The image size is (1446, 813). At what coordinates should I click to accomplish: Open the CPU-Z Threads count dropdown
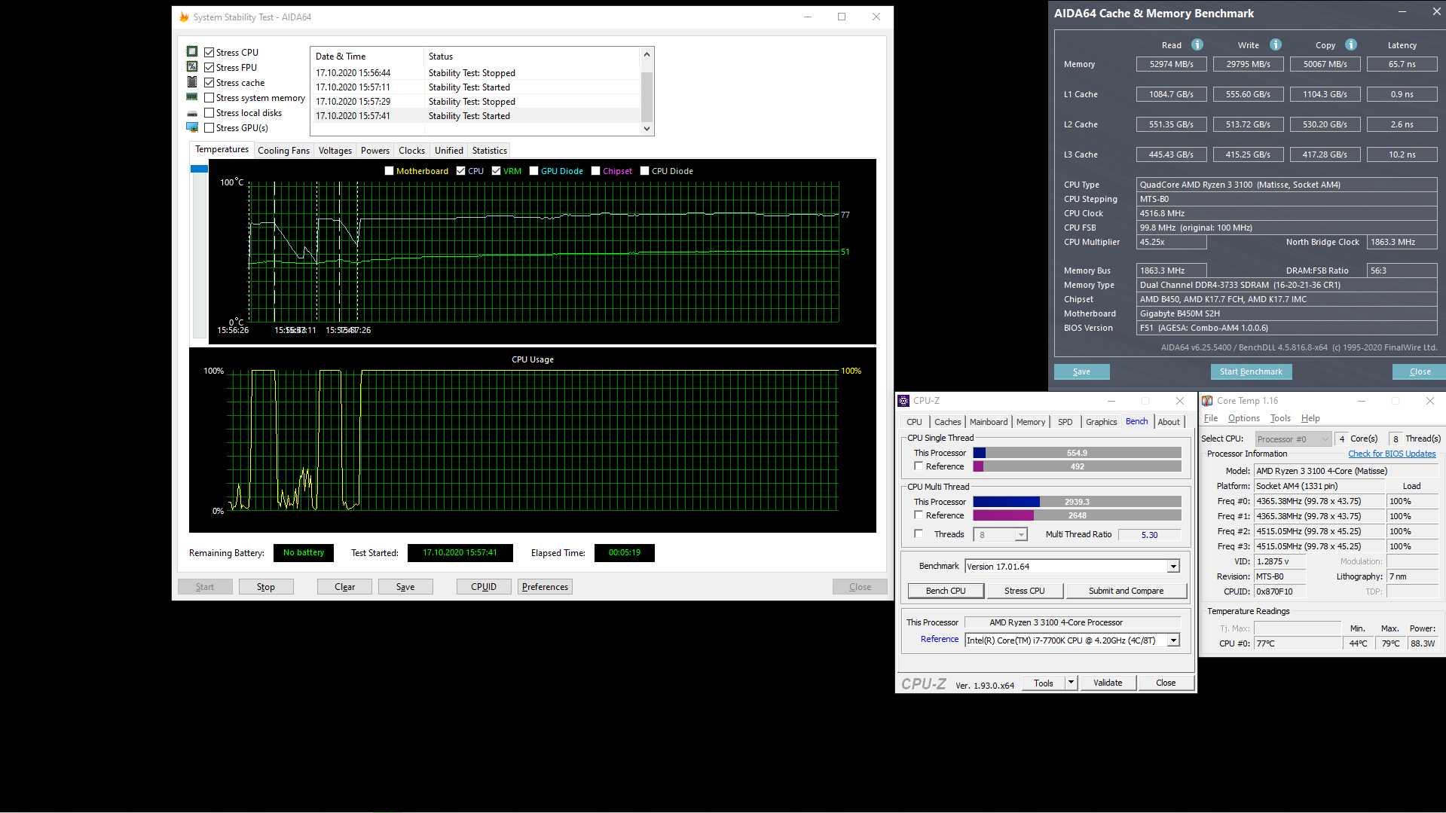(x=1021, y=535)
